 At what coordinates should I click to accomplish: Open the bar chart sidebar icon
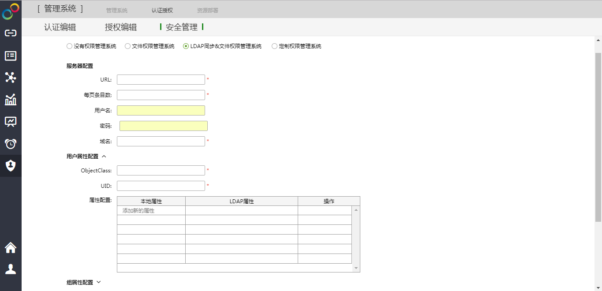pyautogui.click(x=11, y=100)
